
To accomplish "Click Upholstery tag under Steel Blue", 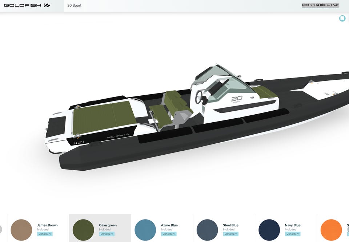I will pyautogui.click(x=230, y=234).
